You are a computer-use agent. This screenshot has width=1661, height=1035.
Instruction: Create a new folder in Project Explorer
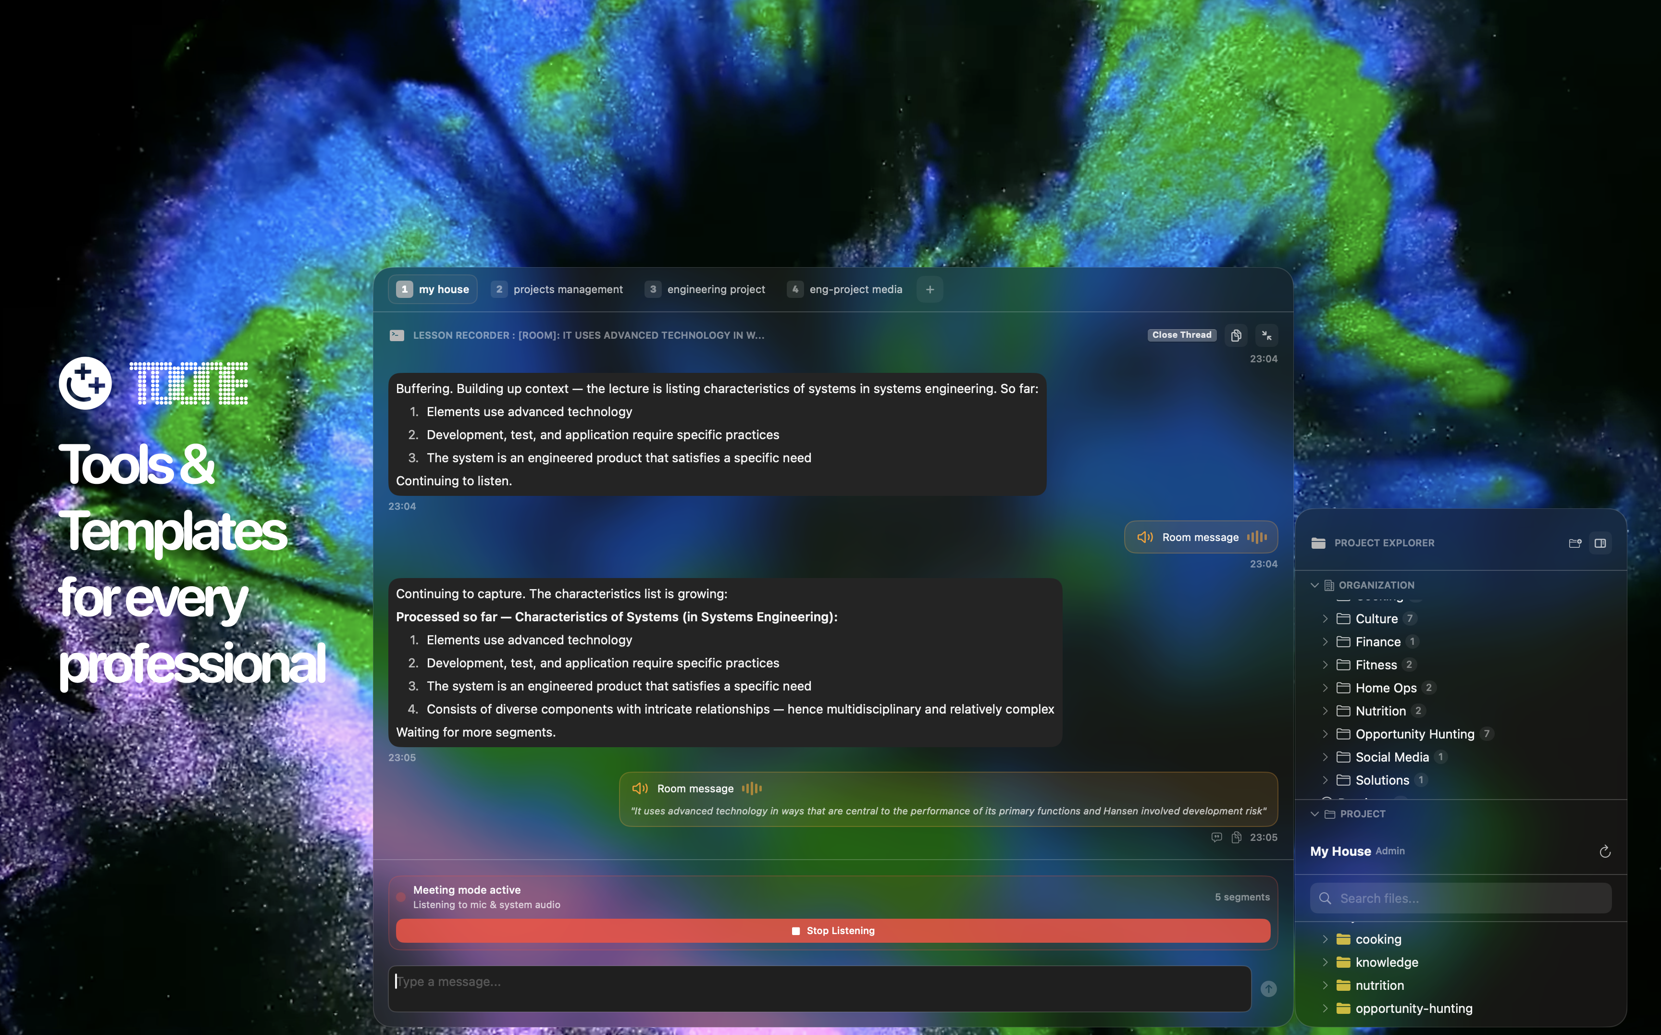pos(1575,543)
